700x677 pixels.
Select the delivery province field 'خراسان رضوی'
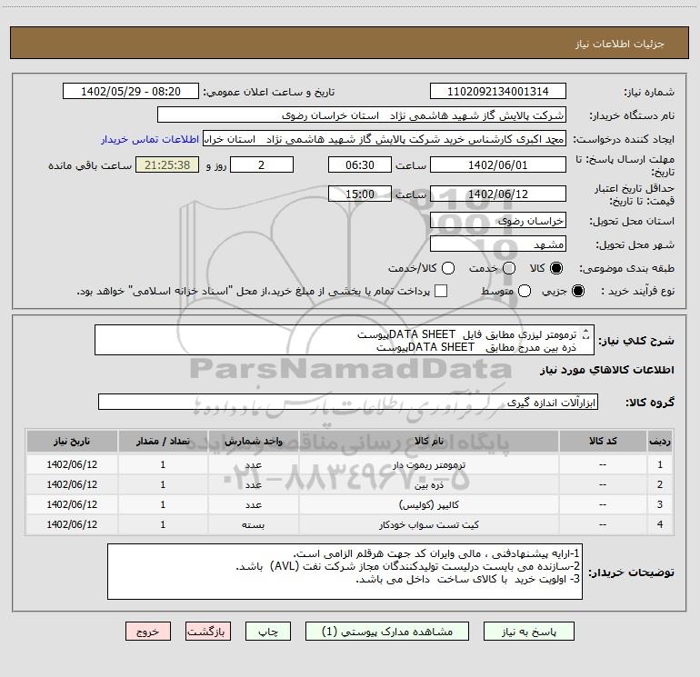pos(497,221)
